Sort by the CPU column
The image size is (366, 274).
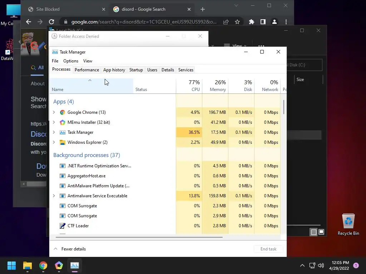pyautogui.click(x=189, y=86)
